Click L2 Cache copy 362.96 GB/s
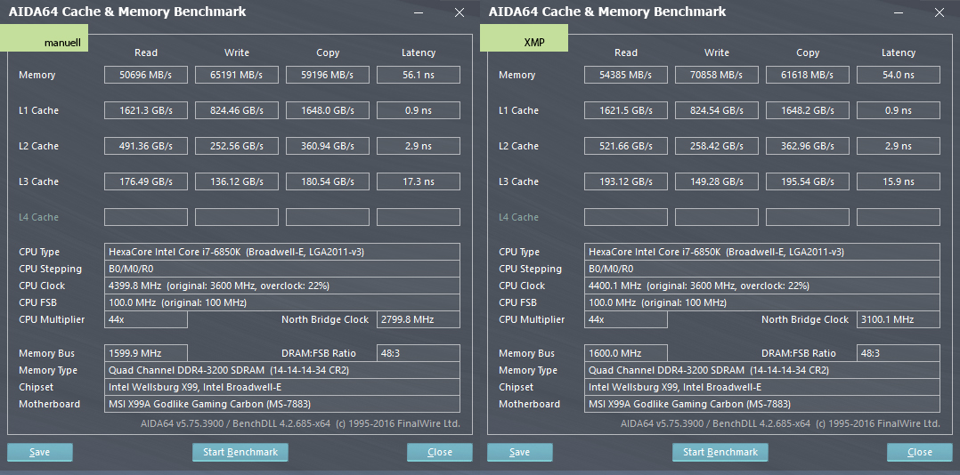This screenshot has width=960, height=475. tap(808, 146)
